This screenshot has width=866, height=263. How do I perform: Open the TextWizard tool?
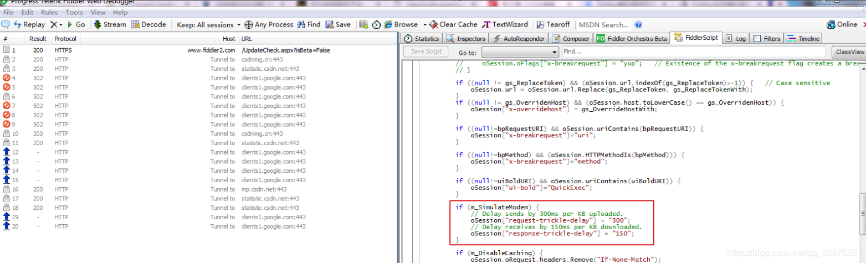505,24
